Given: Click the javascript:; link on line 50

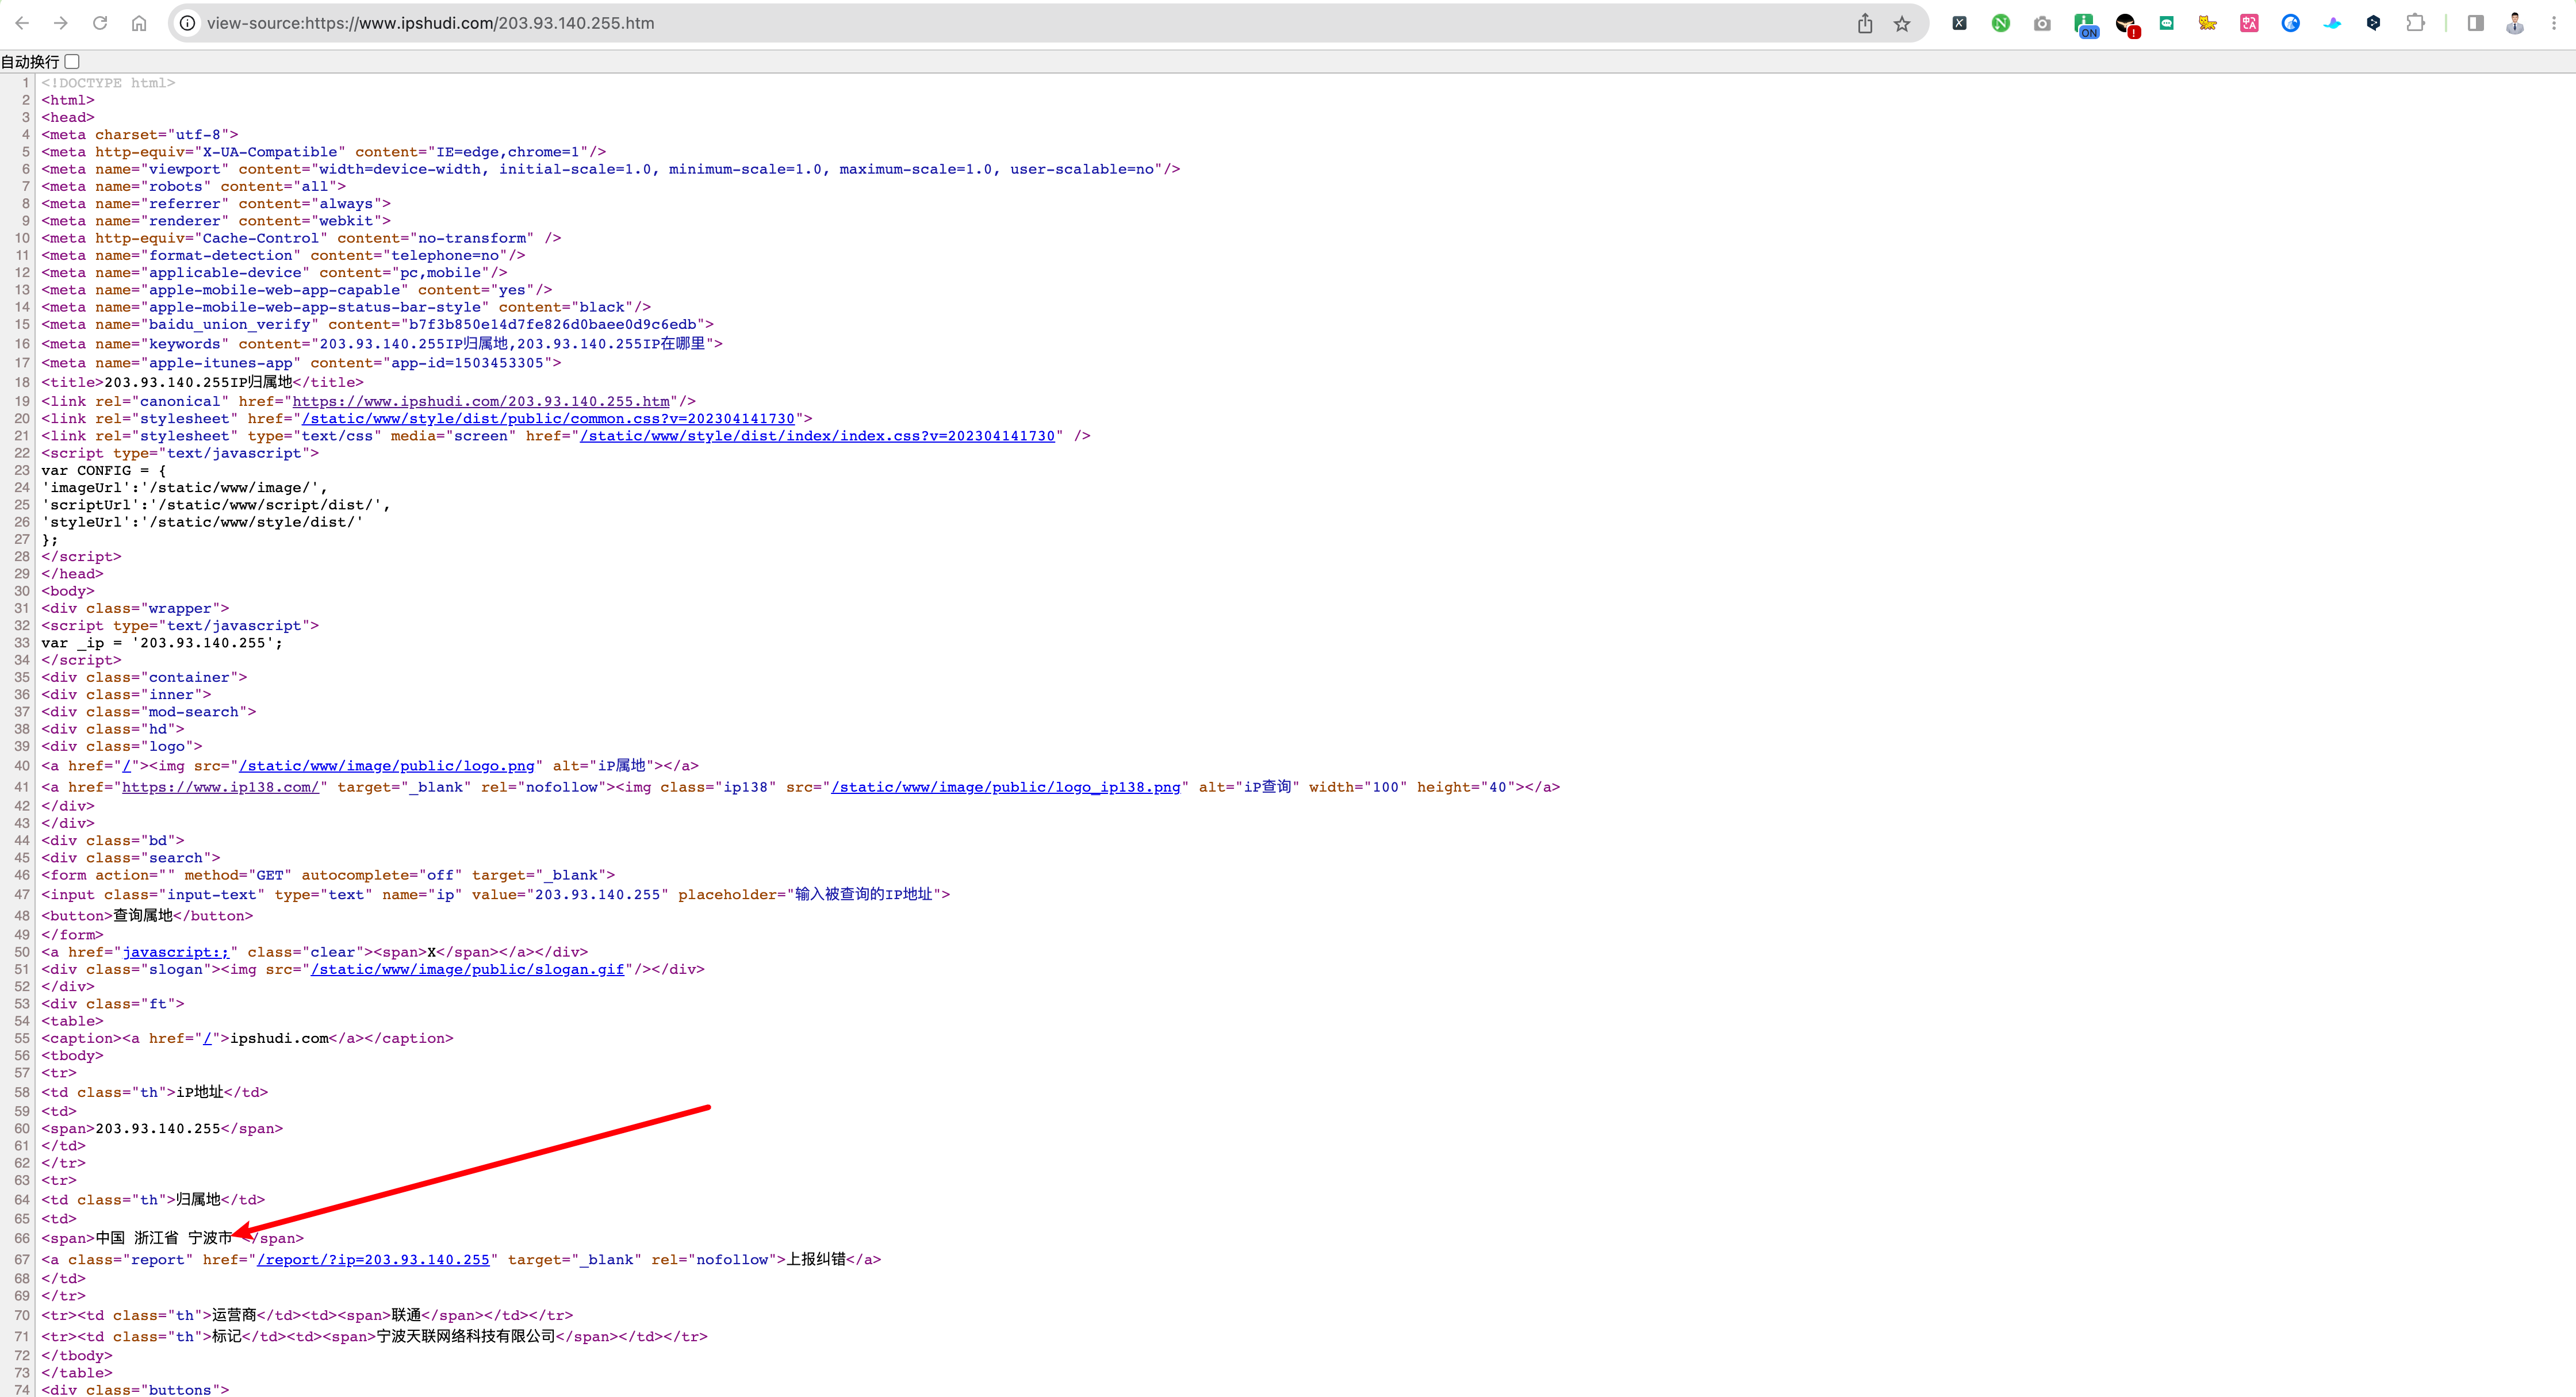Looking at the screenshot, I should click(176, 952).
